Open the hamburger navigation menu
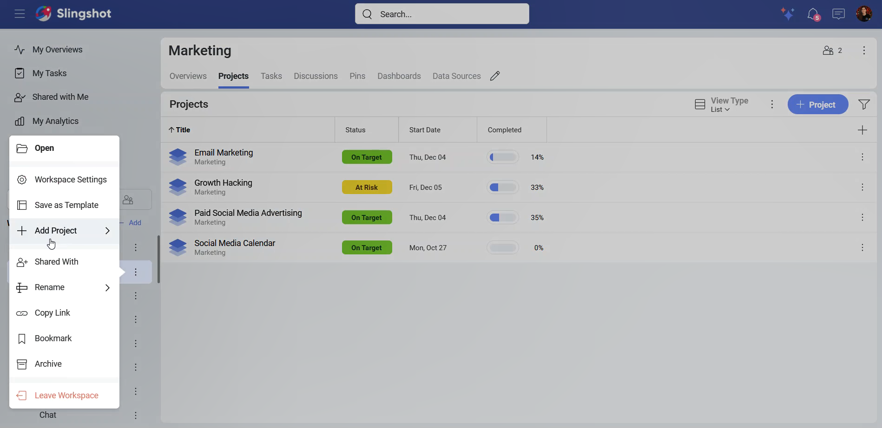This screenshot has width=882, height=428. tap(20, 14)
